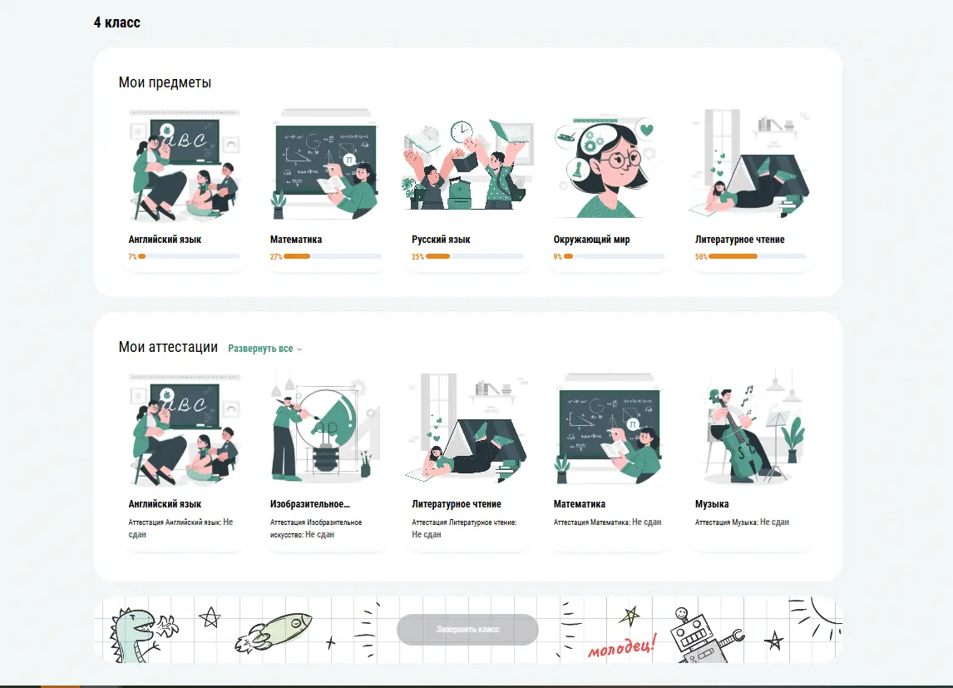This screenshot has width=953, height=688.
Task: Open the Музыка attestation title
Action: pyautogui.click(x=712, y=504)
